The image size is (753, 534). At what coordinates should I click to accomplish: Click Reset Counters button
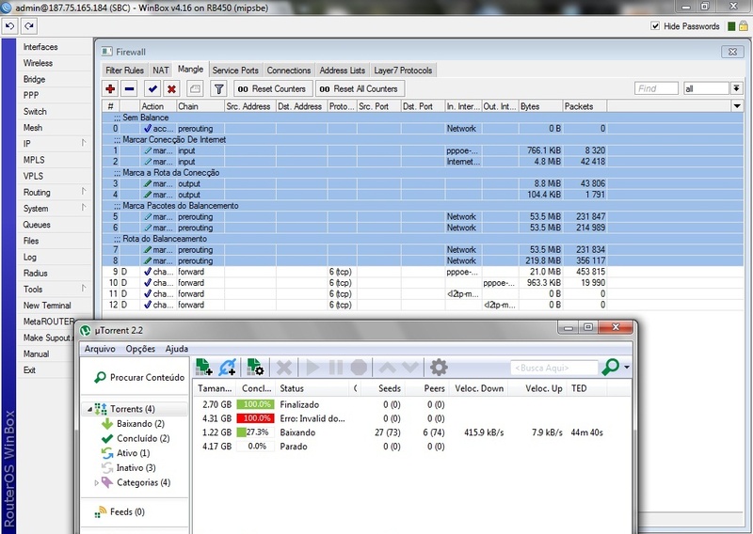coord(272,88)
